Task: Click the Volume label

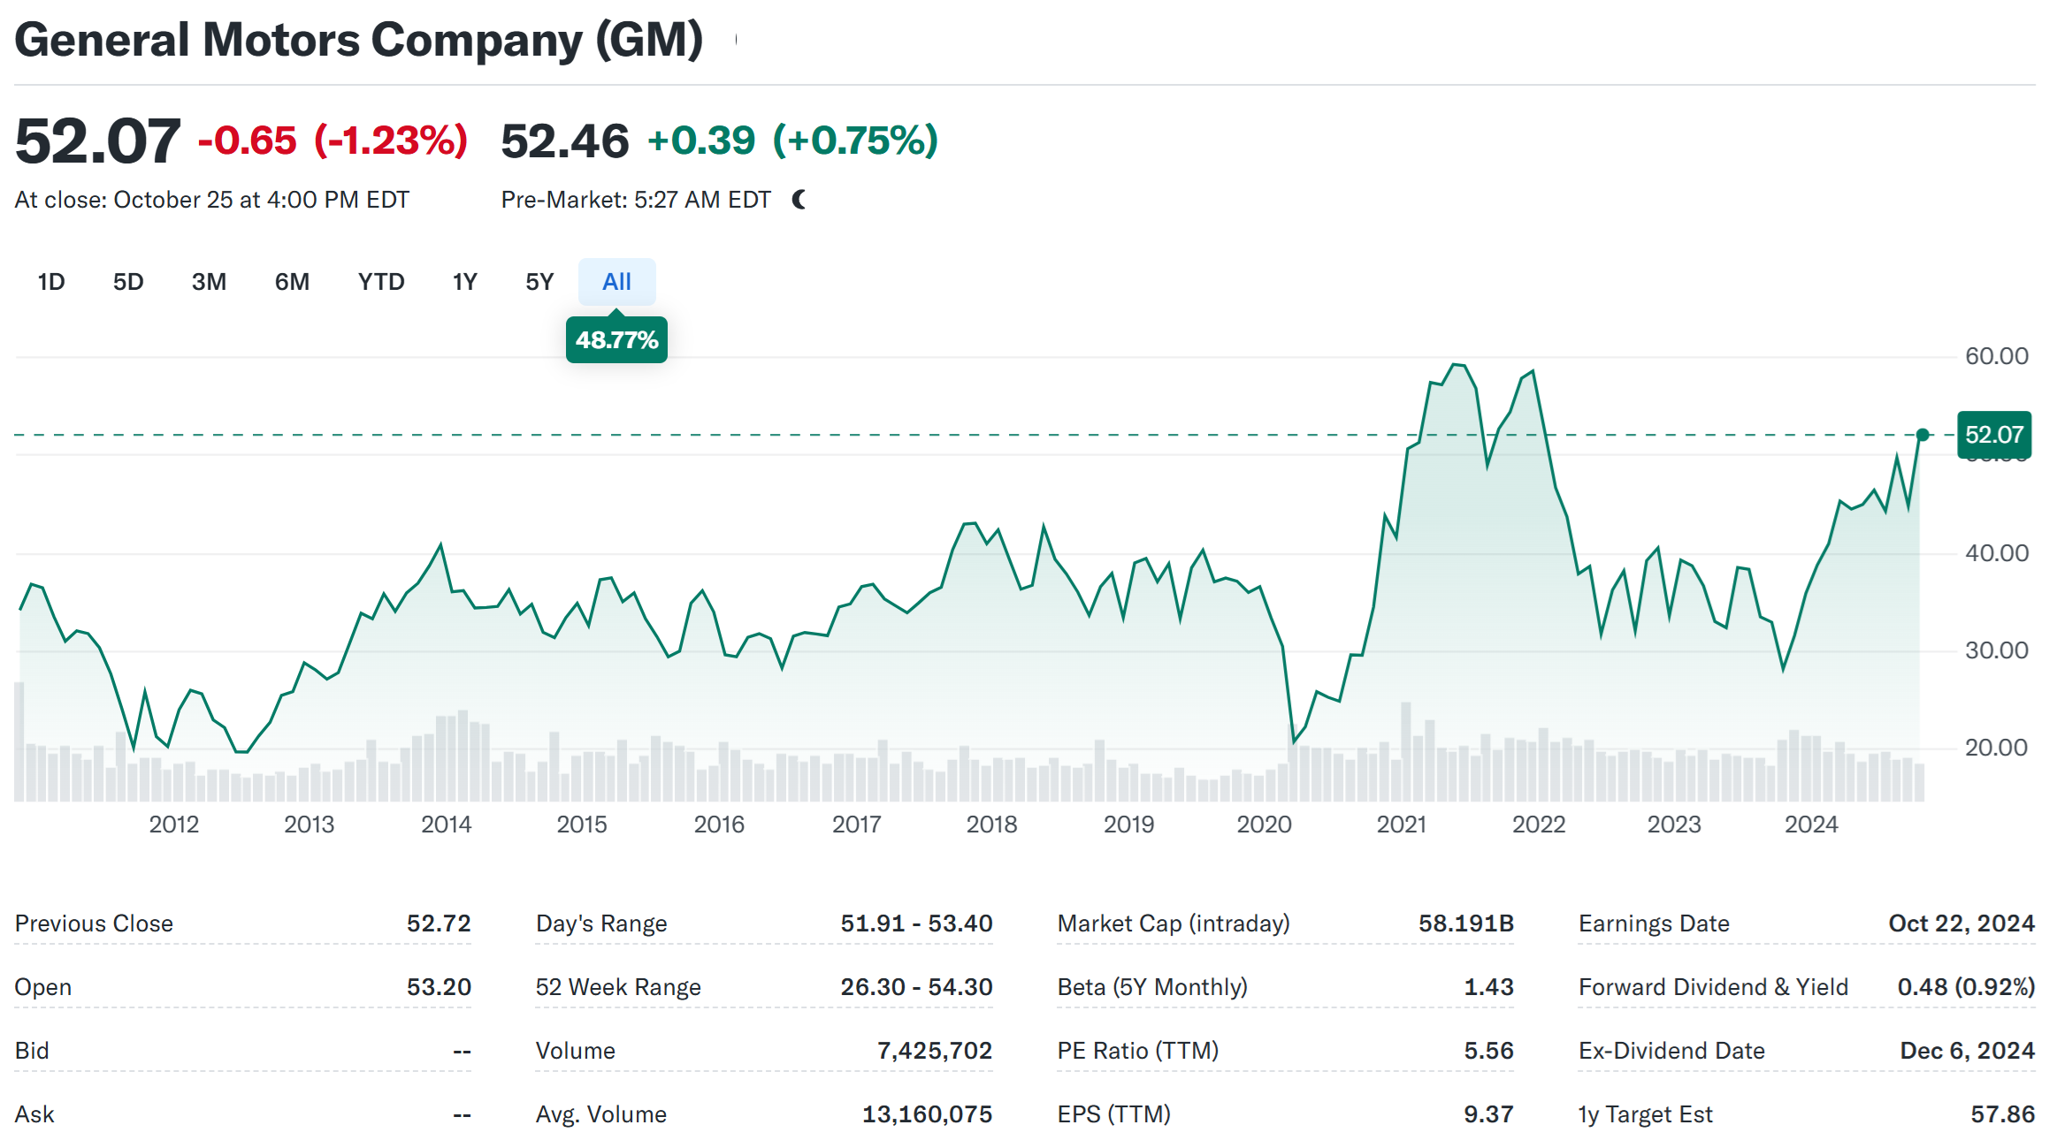Action: click(576, 1051)
